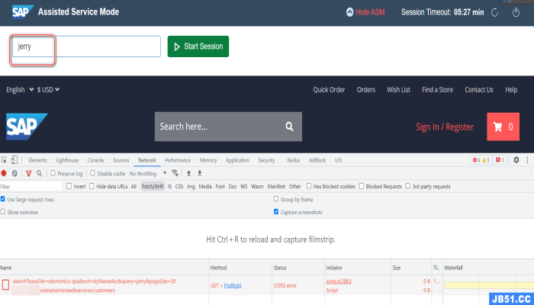The height and width of the screenshot is (305, 534).
Task: Toggle the network filter funnel icon
Action: 29,174
